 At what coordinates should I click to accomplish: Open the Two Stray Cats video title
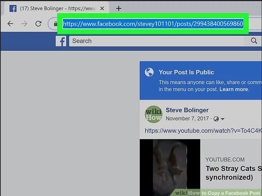[234, 173]
